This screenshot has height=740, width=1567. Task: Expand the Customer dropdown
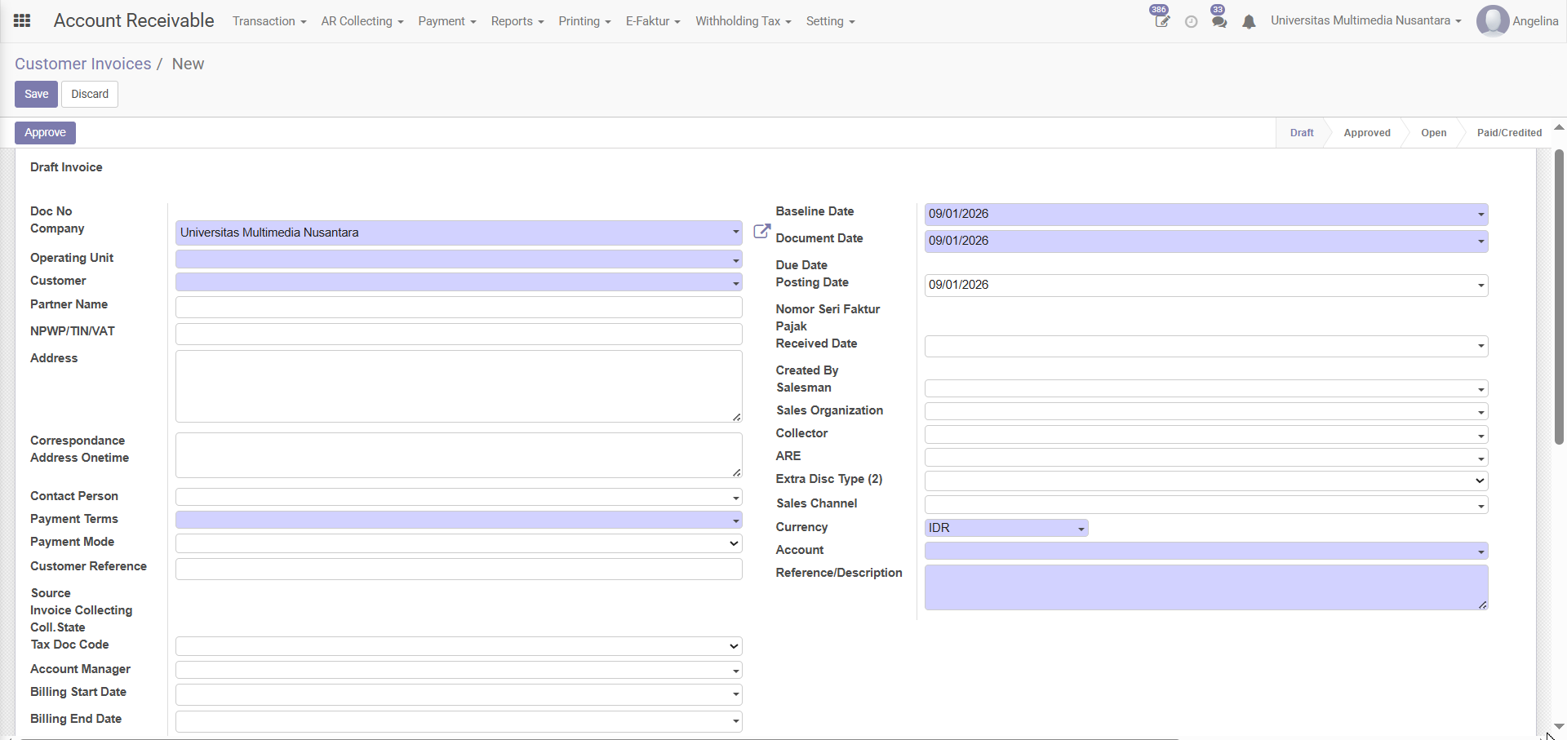735,282
